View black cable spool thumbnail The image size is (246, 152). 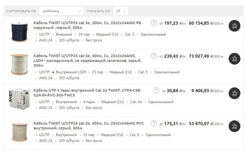(x=19, y=32)
